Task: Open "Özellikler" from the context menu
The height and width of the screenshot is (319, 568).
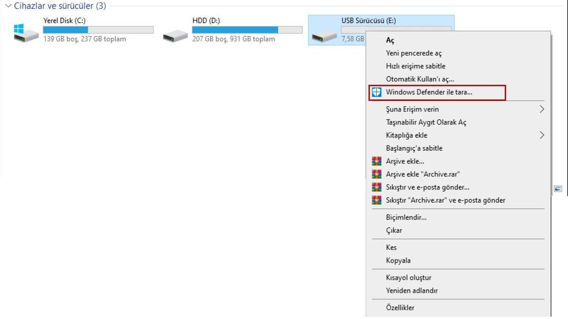Action: pos(400,308)
